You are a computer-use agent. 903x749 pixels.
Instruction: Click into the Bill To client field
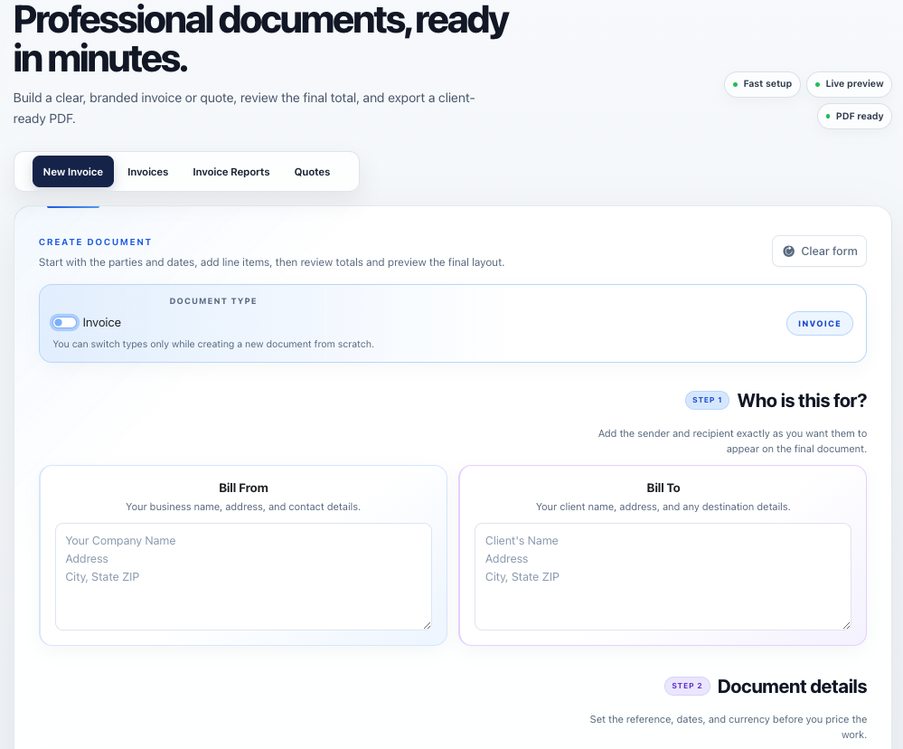point(663,577)
